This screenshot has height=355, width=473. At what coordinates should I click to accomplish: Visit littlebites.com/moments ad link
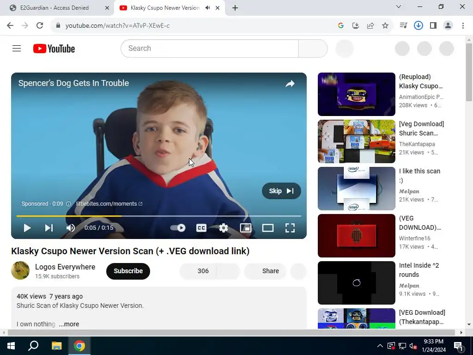[109, 204]
